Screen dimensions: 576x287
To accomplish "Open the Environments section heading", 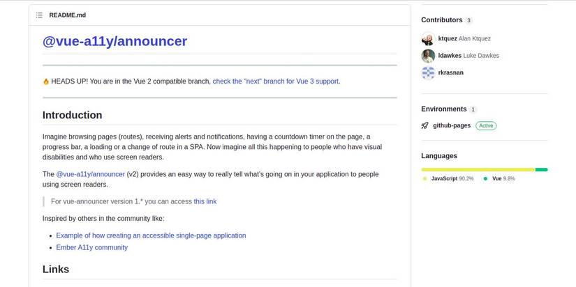I will [x=443, y=109].
